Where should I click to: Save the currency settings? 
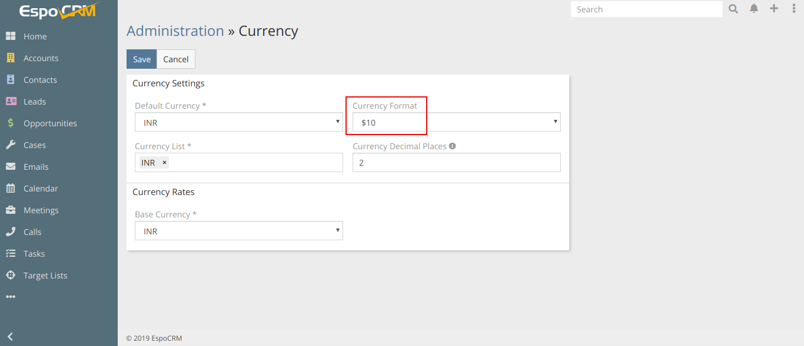(141, 59)
